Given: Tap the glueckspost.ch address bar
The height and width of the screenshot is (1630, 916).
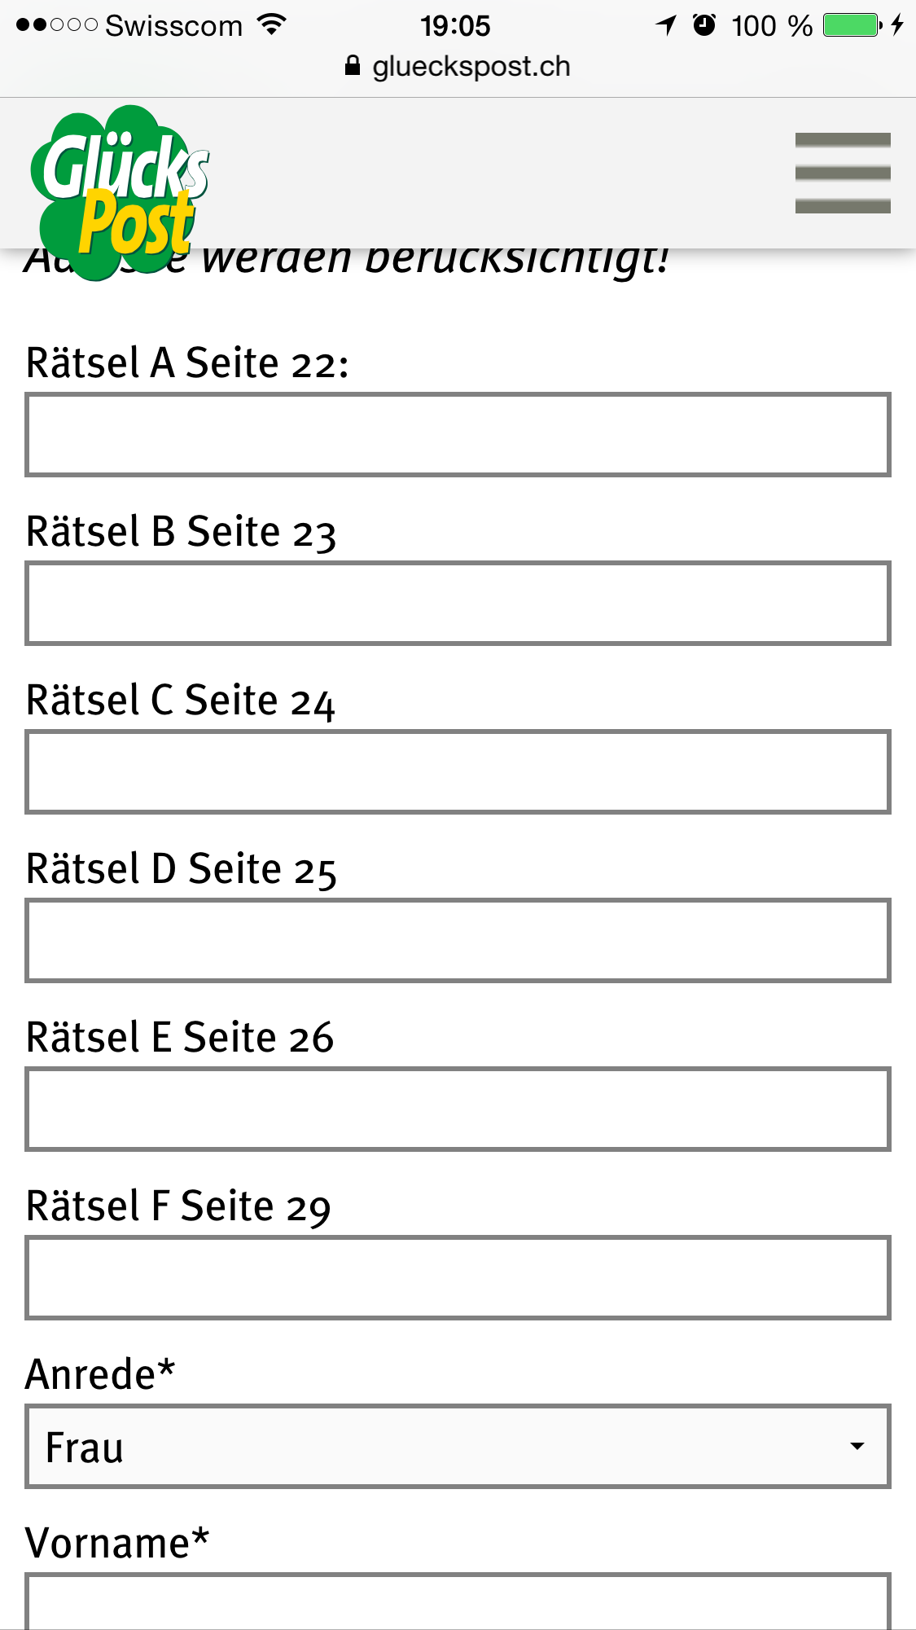Looking at the screenshot, I should coord(458,66).
